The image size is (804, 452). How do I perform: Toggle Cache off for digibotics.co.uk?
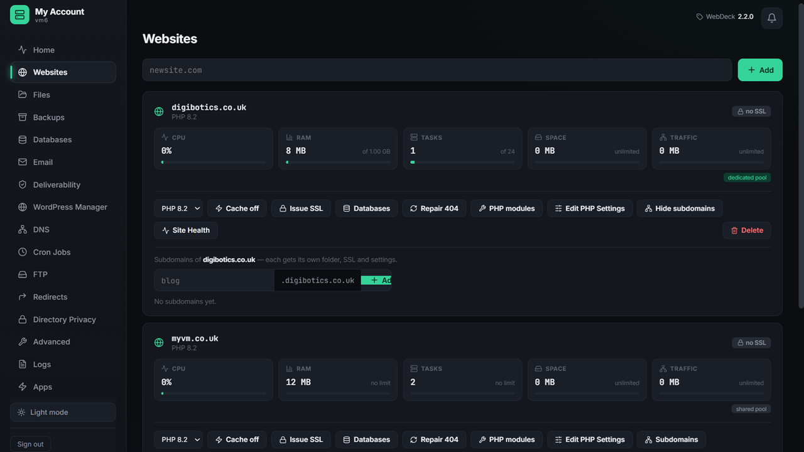tap(237, 208)
